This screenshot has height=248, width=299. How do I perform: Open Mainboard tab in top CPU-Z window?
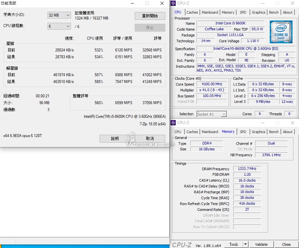[210, 12]
